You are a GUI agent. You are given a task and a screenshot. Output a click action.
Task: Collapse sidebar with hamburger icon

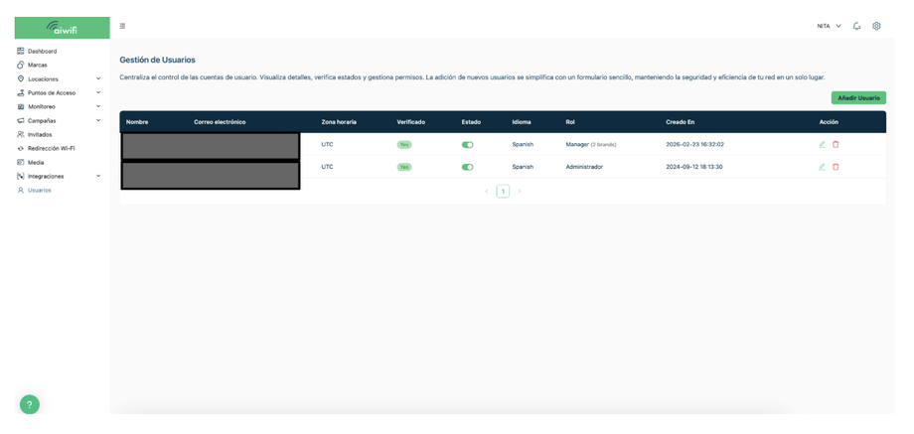122,26
